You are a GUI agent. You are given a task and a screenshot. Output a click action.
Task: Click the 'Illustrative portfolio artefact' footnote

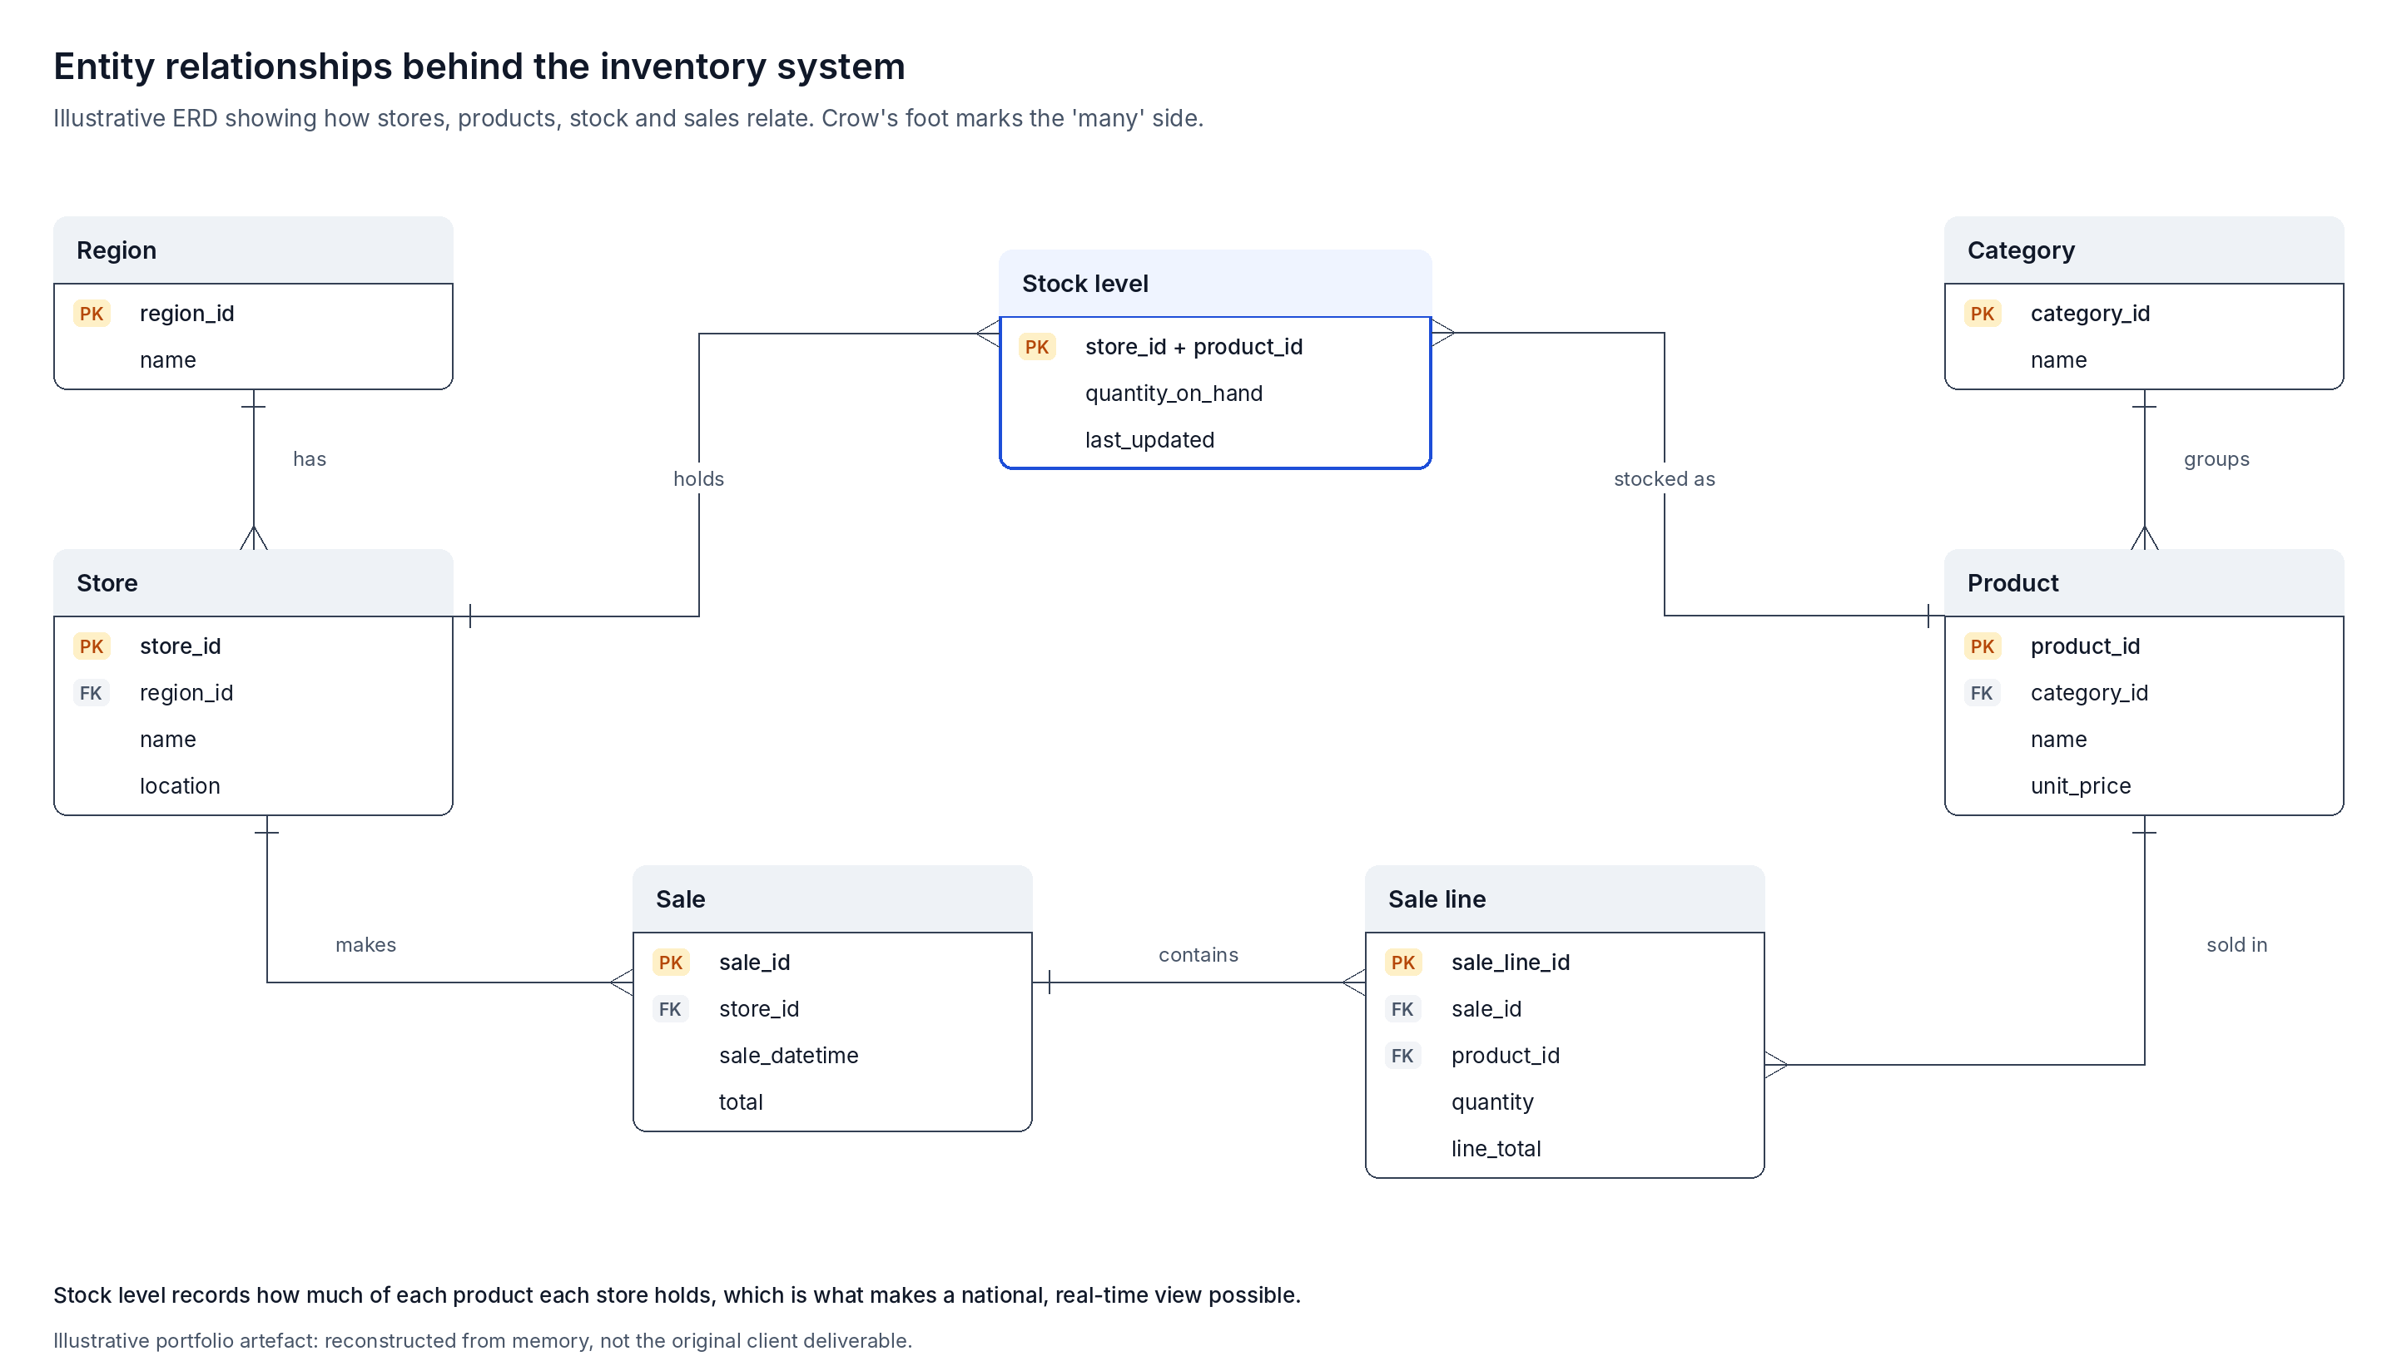[x=482, y=1340]
